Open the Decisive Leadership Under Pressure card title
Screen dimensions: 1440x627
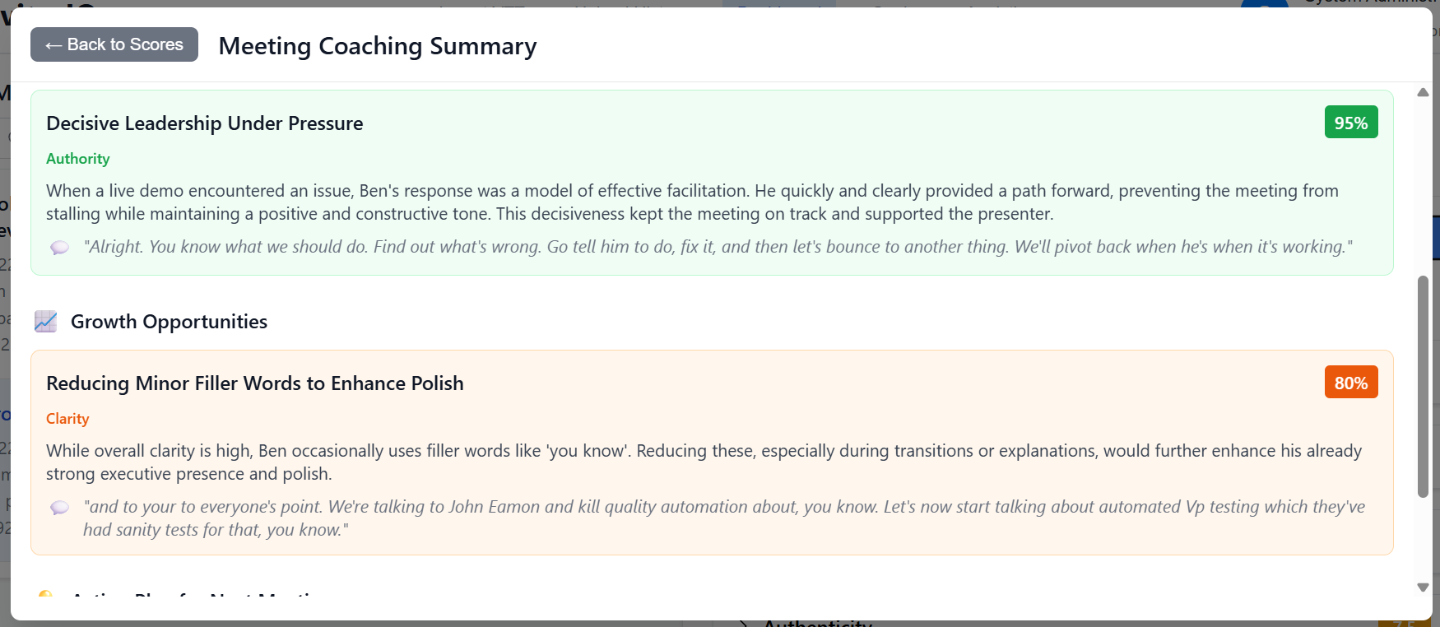[205, 123]
